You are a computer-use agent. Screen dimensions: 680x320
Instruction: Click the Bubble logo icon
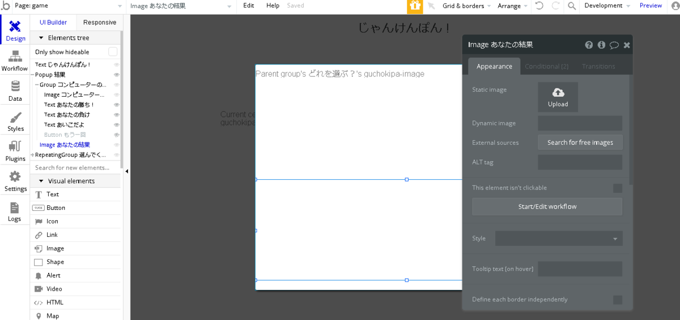pyautogui.click(x=5, y=6)
